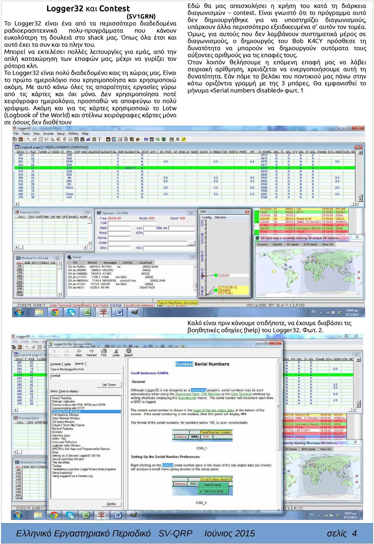Click 'Serial Numbers disabled' in upper status bar
Screen dimensions: 374x544
177,303
